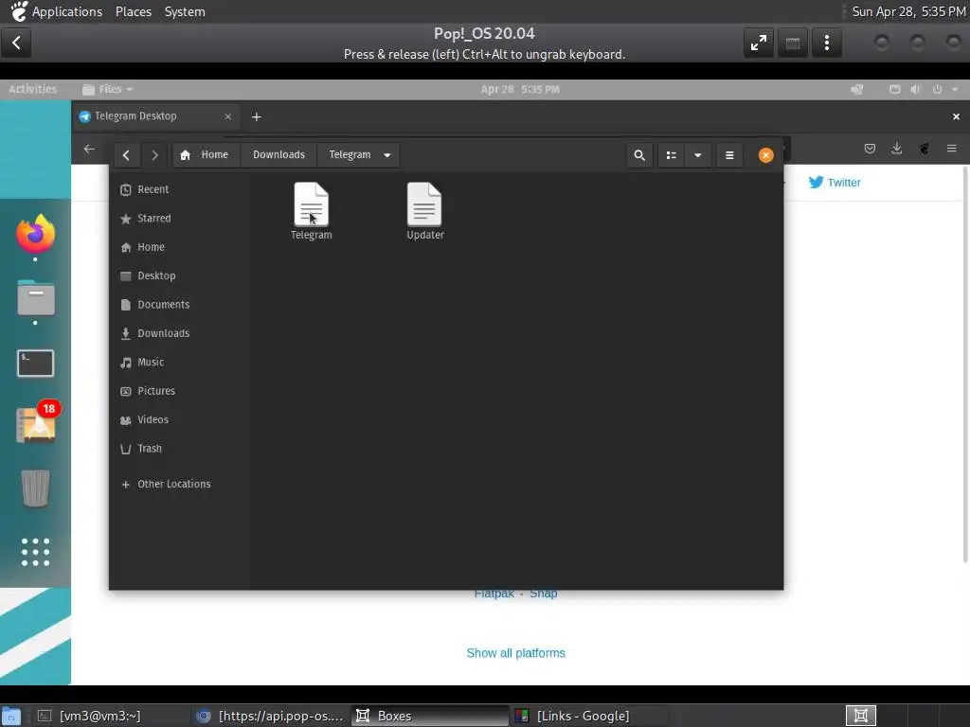Viewport: 970px width, 727px height.
Task: Click the Files search magnifier icon
Action: tap(639, 155)
